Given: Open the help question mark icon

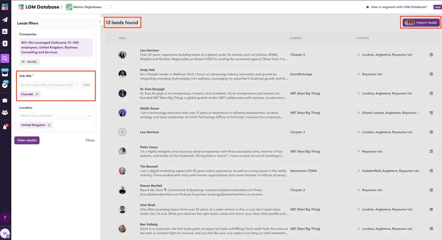Looking at the screenshot, I should click(5, 218).
